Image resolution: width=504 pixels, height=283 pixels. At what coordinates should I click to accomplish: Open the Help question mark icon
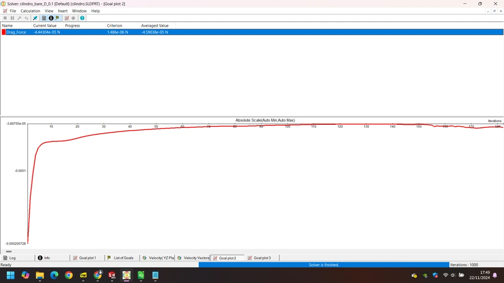(x=82, y=18)
